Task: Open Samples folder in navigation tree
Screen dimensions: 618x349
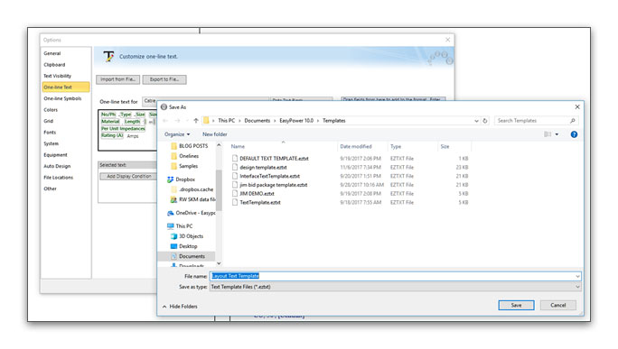Action: point(189,167)
